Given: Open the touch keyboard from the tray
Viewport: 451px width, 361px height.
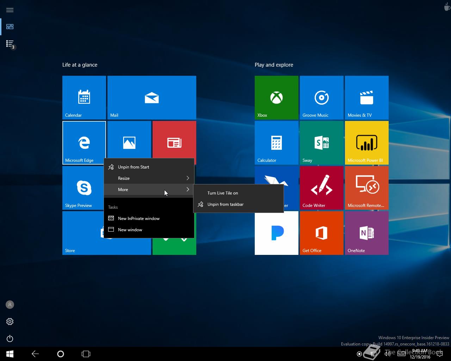Looking at the screenshot, I should 401,354.
